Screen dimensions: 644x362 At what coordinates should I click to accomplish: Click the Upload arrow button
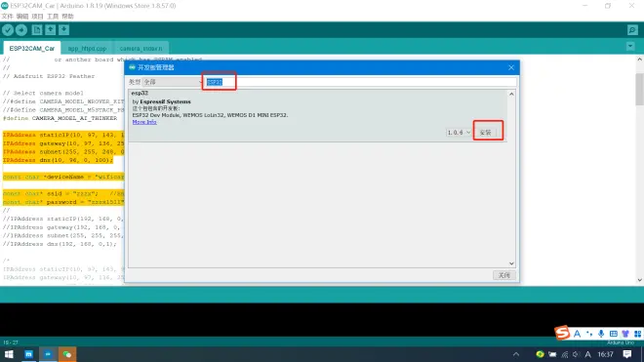click(x=21, y=30)
